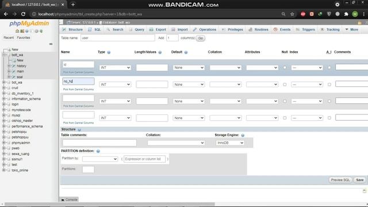Screen dimensions: 368x207
Task: Open the More tab menu
Action: 351,29
